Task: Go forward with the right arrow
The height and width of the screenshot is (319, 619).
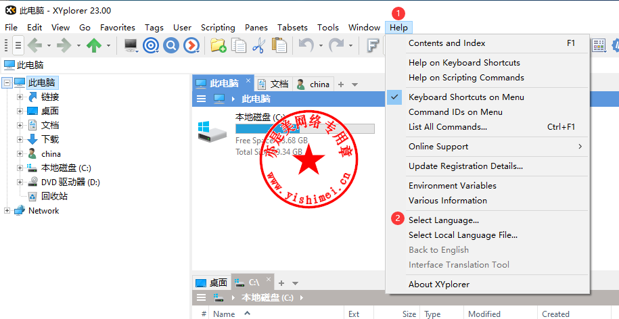Action: tap(64, 45)
